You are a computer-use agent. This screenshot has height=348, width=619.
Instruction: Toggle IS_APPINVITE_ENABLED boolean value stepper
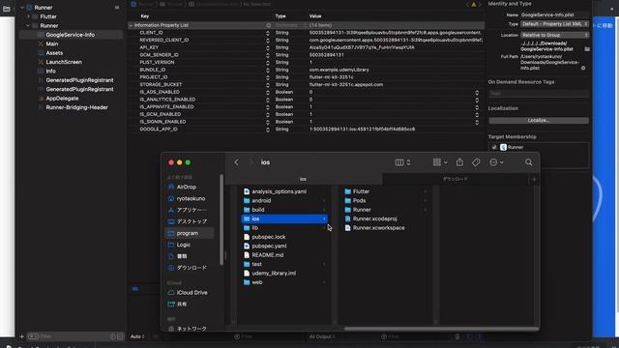click(x=477, y=107)
